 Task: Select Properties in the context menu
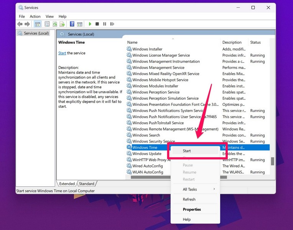tap(192, 209)
